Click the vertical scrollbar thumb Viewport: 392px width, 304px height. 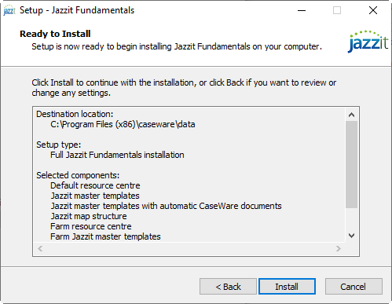click(351, 164)
